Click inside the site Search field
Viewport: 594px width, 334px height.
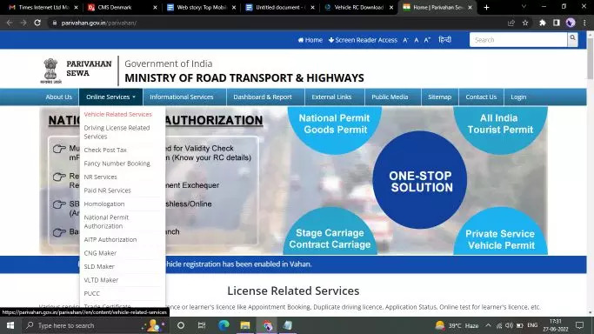pos(518,40)
